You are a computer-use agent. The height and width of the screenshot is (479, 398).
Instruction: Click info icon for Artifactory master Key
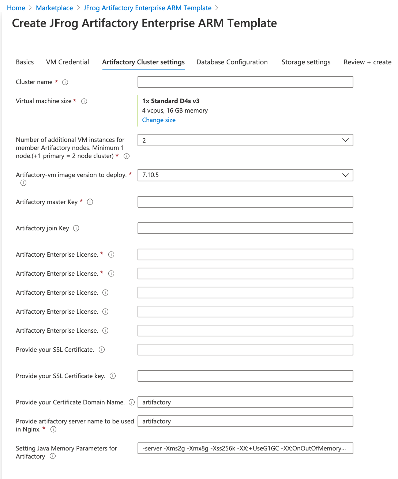point(90,202)
